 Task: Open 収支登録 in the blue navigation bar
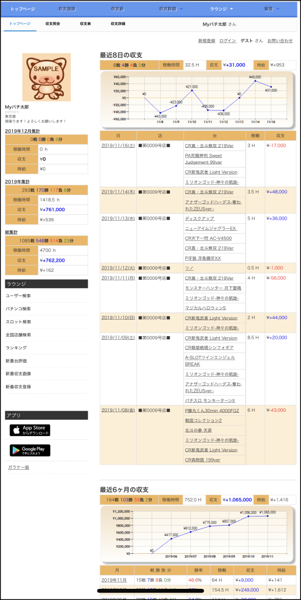(x=67, y=9)
